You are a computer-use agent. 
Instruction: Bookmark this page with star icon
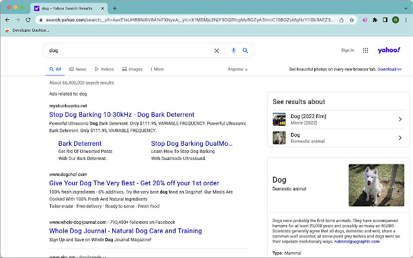coord(352,20)
